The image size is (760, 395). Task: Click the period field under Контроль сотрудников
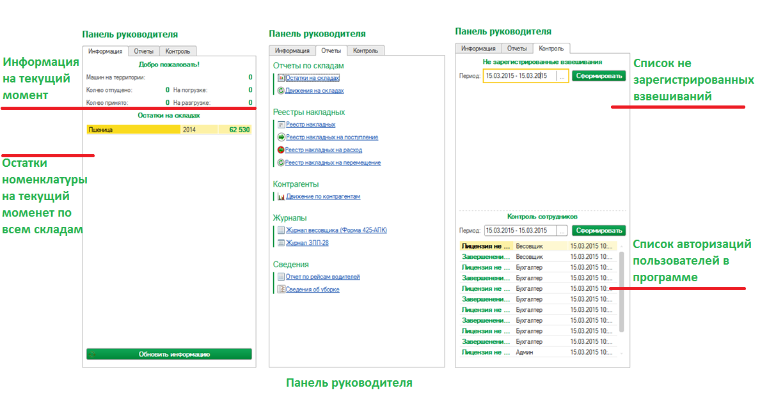pos(519,231)
